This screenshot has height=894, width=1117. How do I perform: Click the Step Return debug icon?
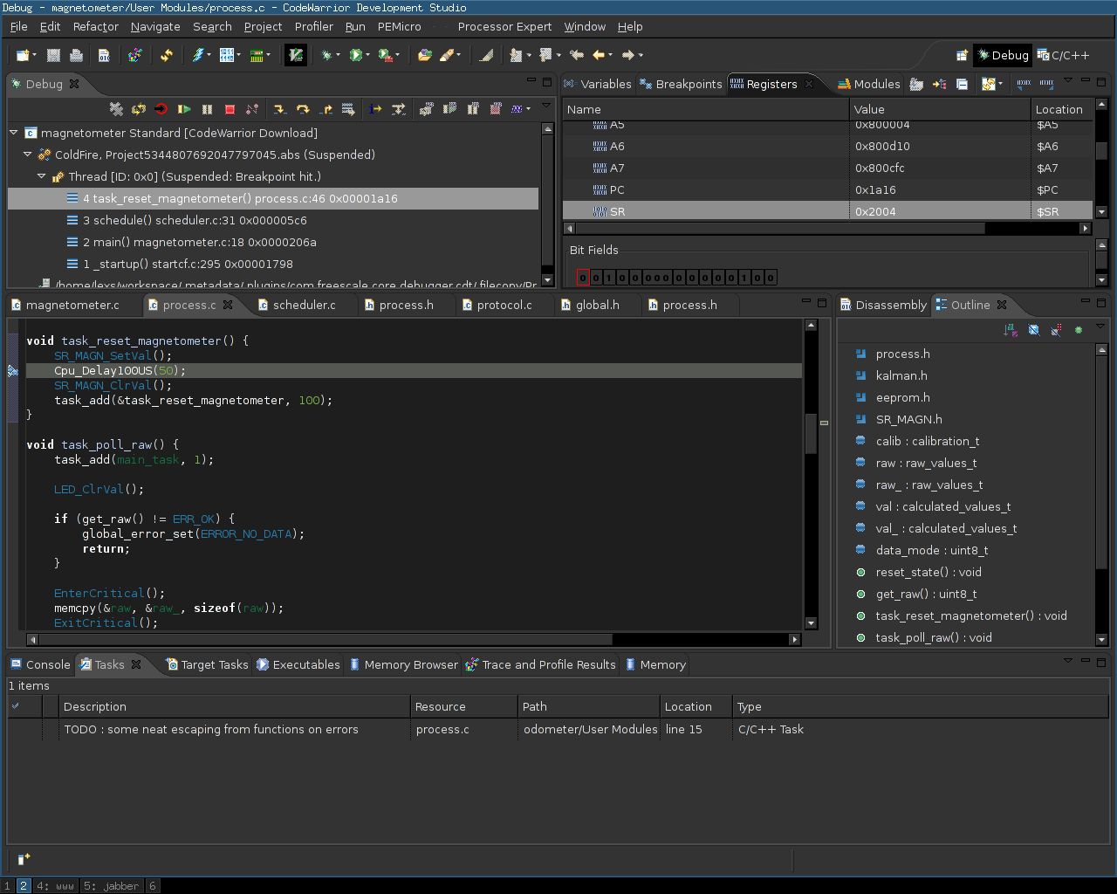pyautogui.click(x=326, y=109)
